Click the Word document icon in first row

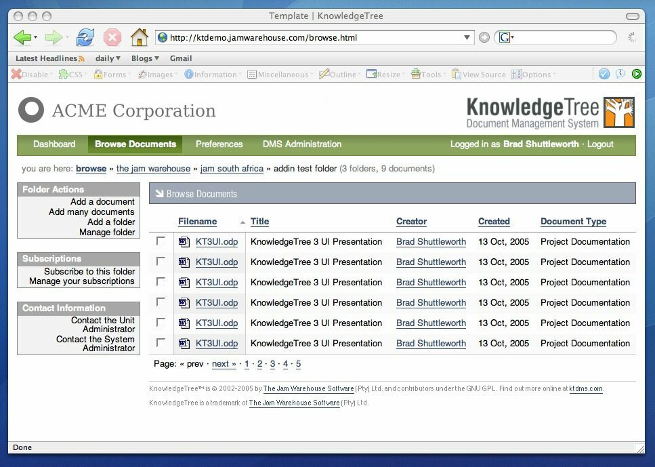coord(184,242)
